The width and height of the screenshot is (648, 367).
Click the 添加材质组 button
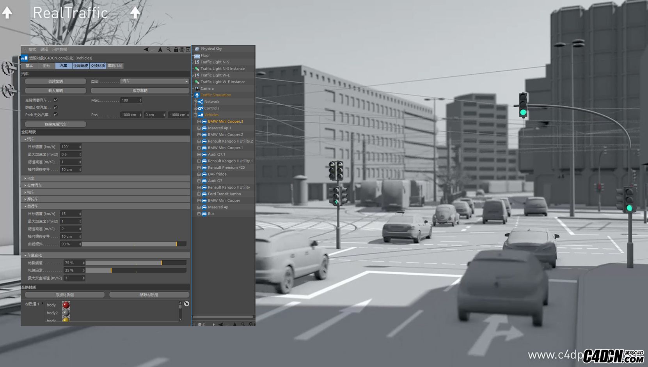(x=65, y=295)
